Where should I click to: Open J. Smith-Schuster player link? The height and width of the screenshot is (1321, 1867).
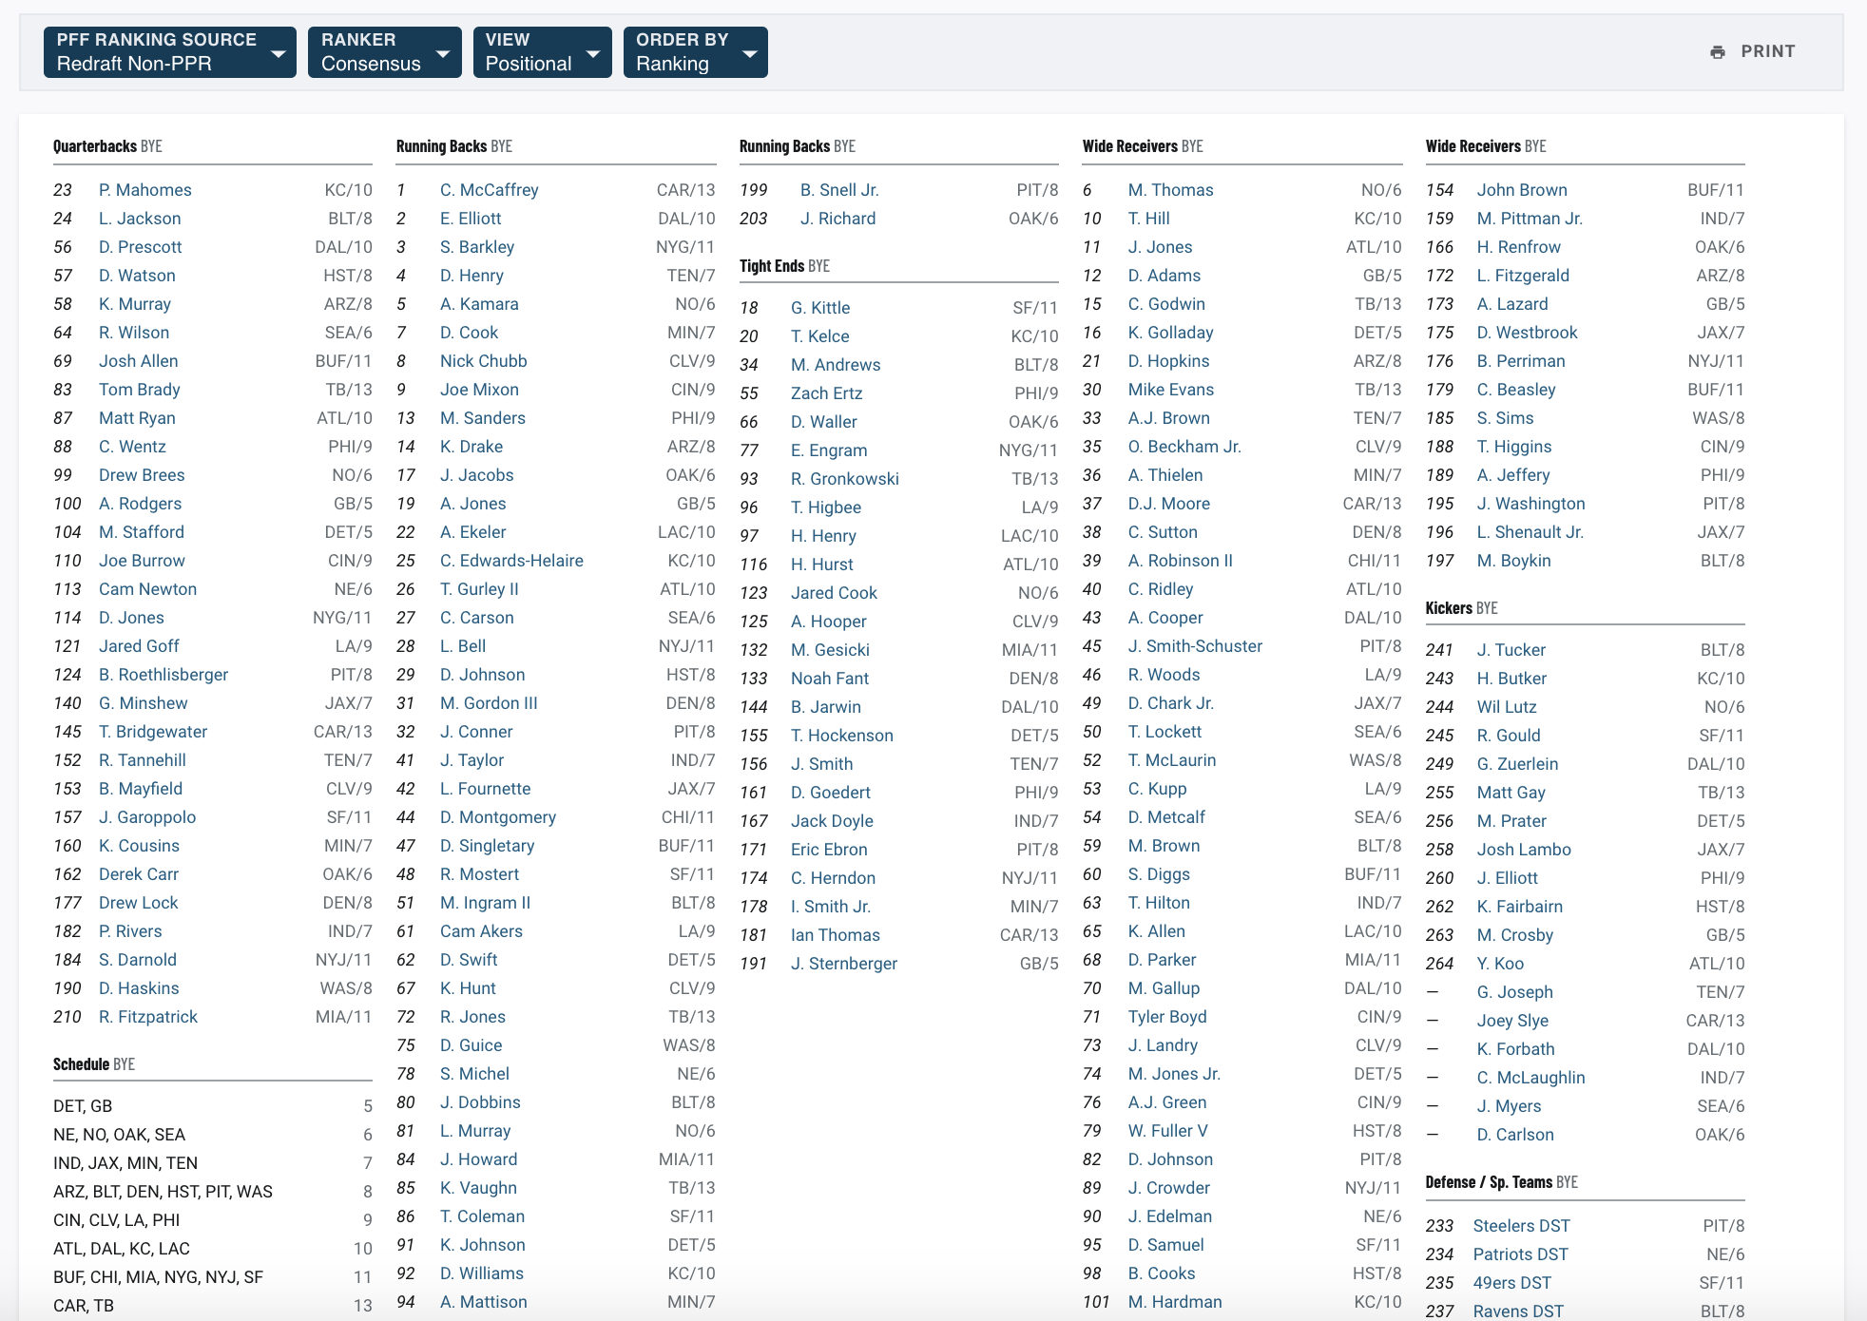click(x=1196, y=646)
